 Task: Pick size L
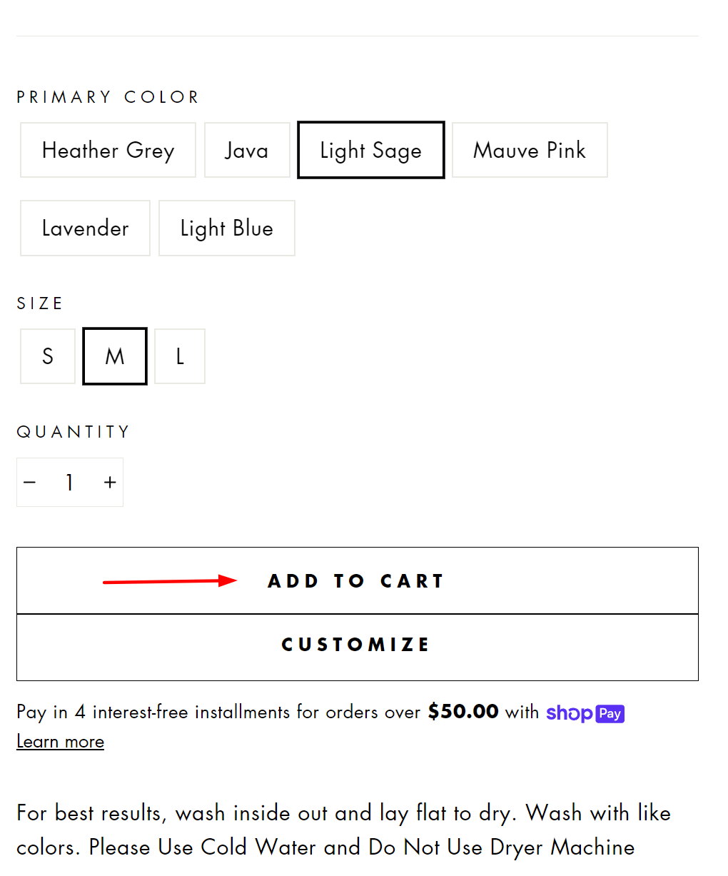180,356
